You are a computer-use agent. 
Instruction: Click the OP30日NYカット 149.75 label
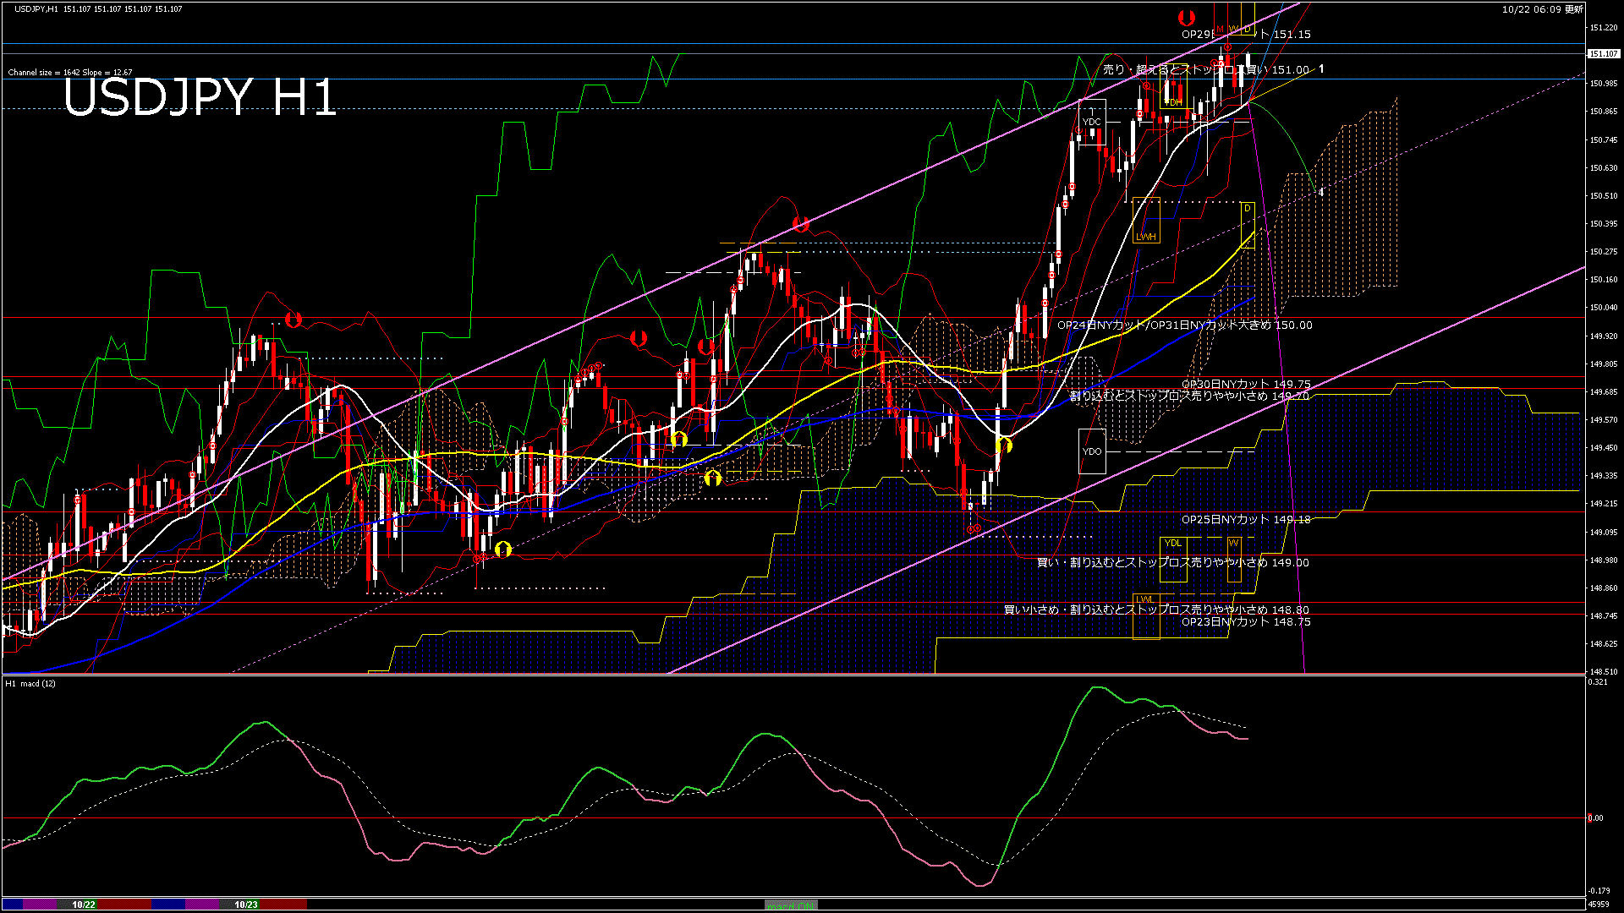point(1246,384)
